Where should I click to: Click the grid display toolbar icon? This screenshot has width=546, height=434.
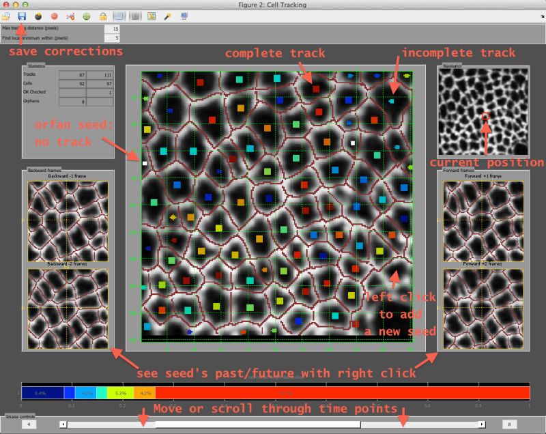pos(135,18)
